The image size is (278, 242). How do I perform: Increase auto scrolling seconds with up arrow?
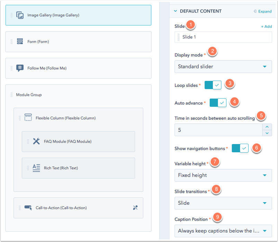pos(267,127)
